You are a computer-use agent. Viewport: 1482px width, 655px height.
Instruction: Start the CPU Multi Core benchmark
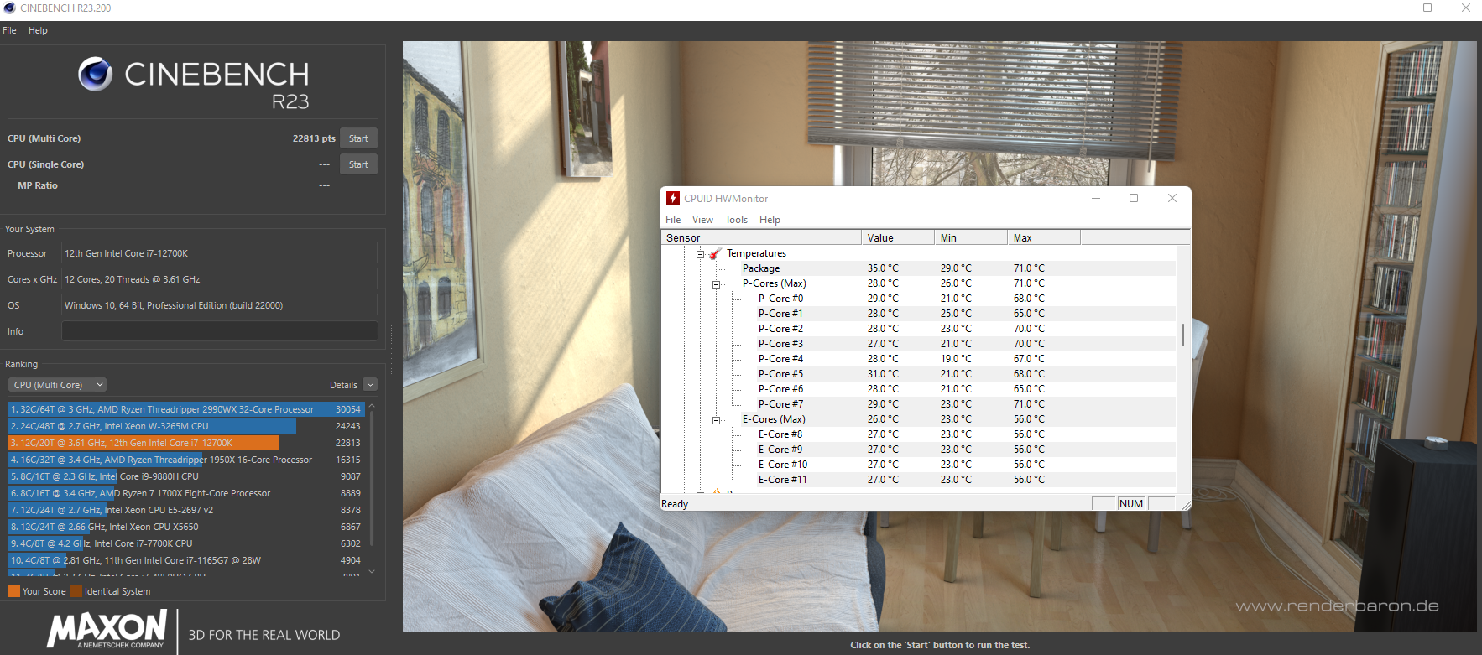(358, 138)
